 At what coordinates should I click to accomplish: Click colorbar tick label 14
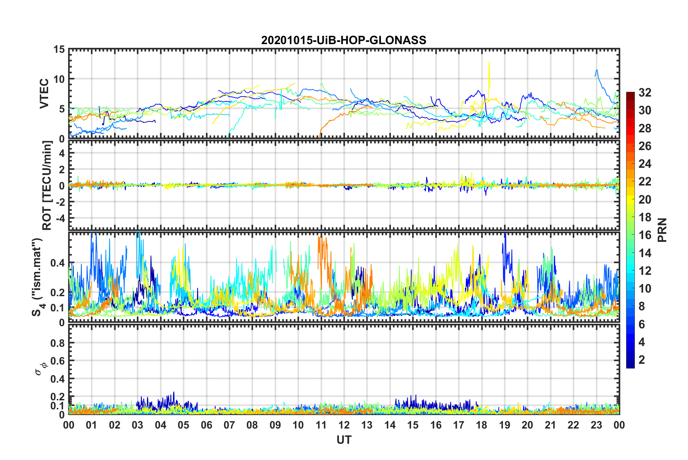click(x=645, y=253)
